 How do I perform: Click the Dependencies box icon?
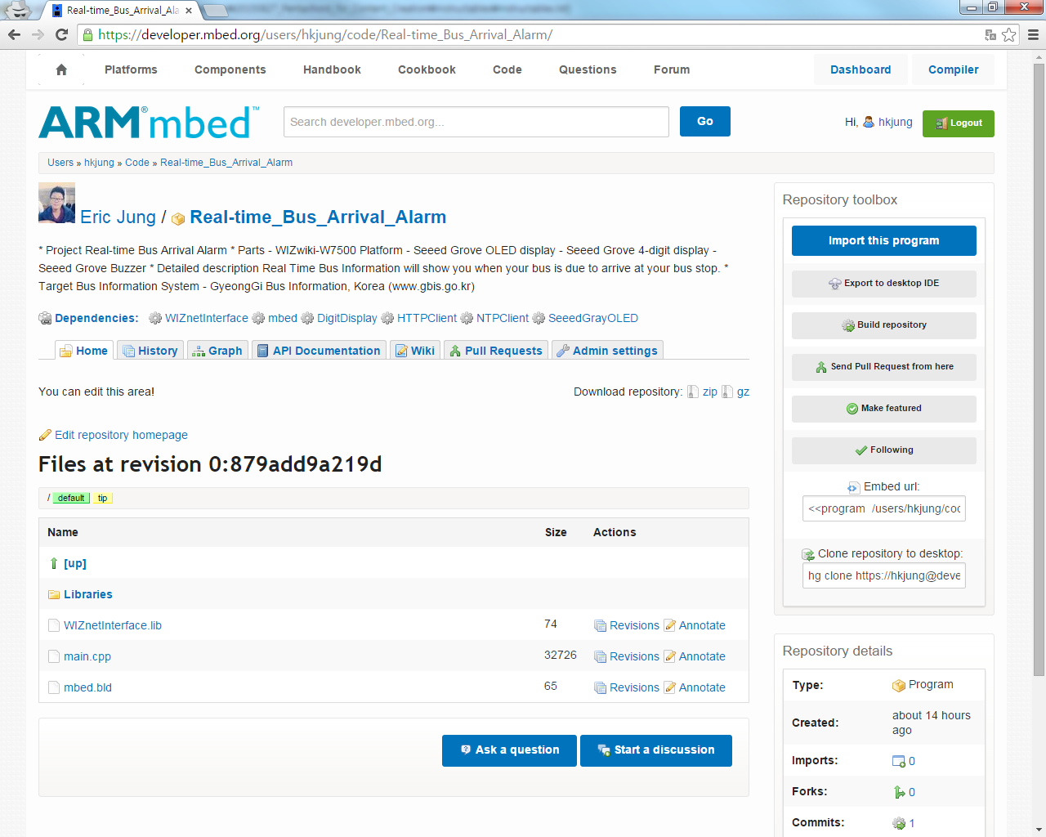point(45,318)
